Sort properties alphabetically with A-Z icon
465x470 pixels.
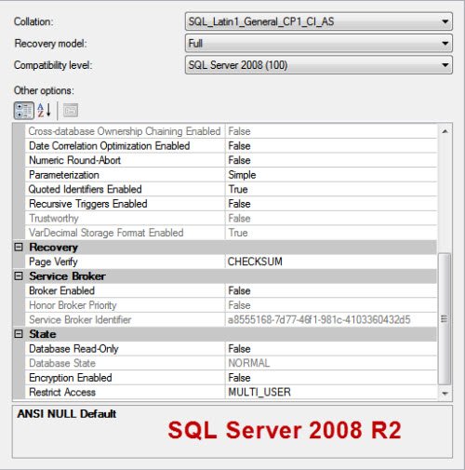pyautogui.click(x=45, y=111)
